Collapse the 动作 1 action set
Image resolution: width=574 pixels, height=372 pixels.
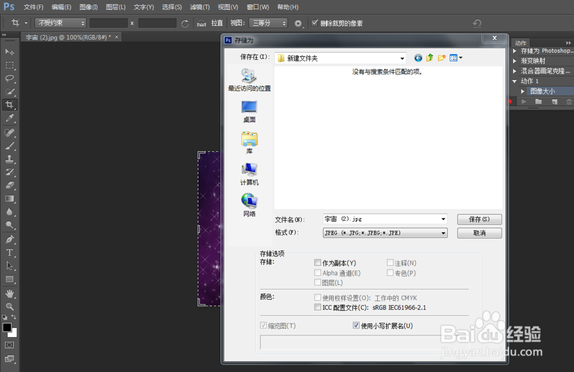coord(515,81)
